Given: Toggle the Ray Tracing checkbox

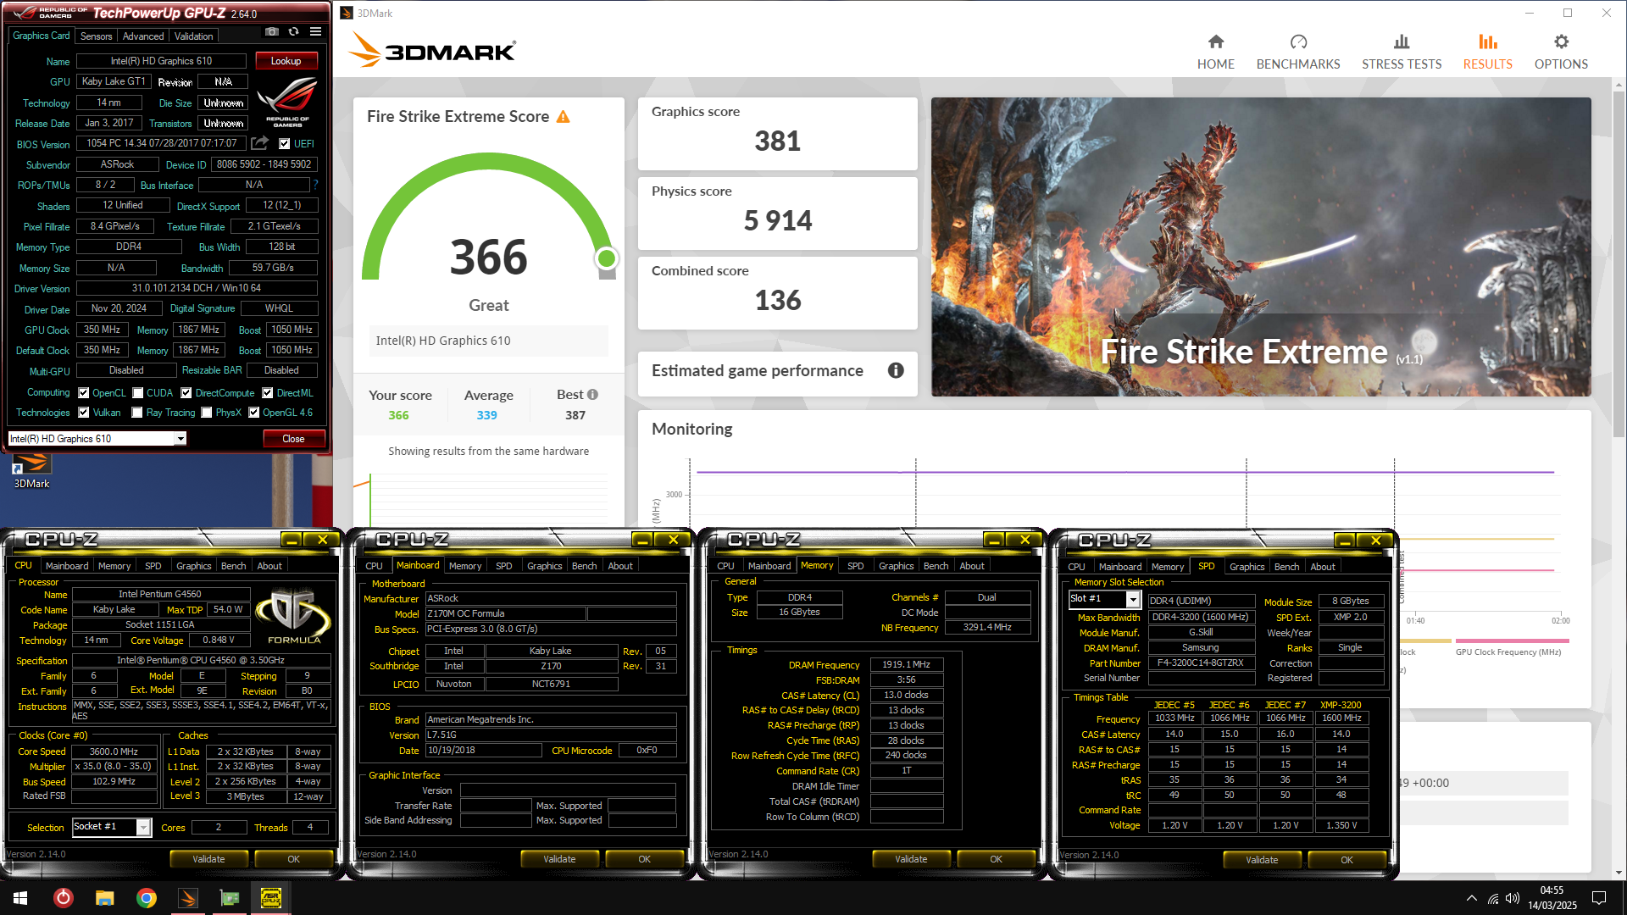Looking at the screenshot, I should coord(137,413).
